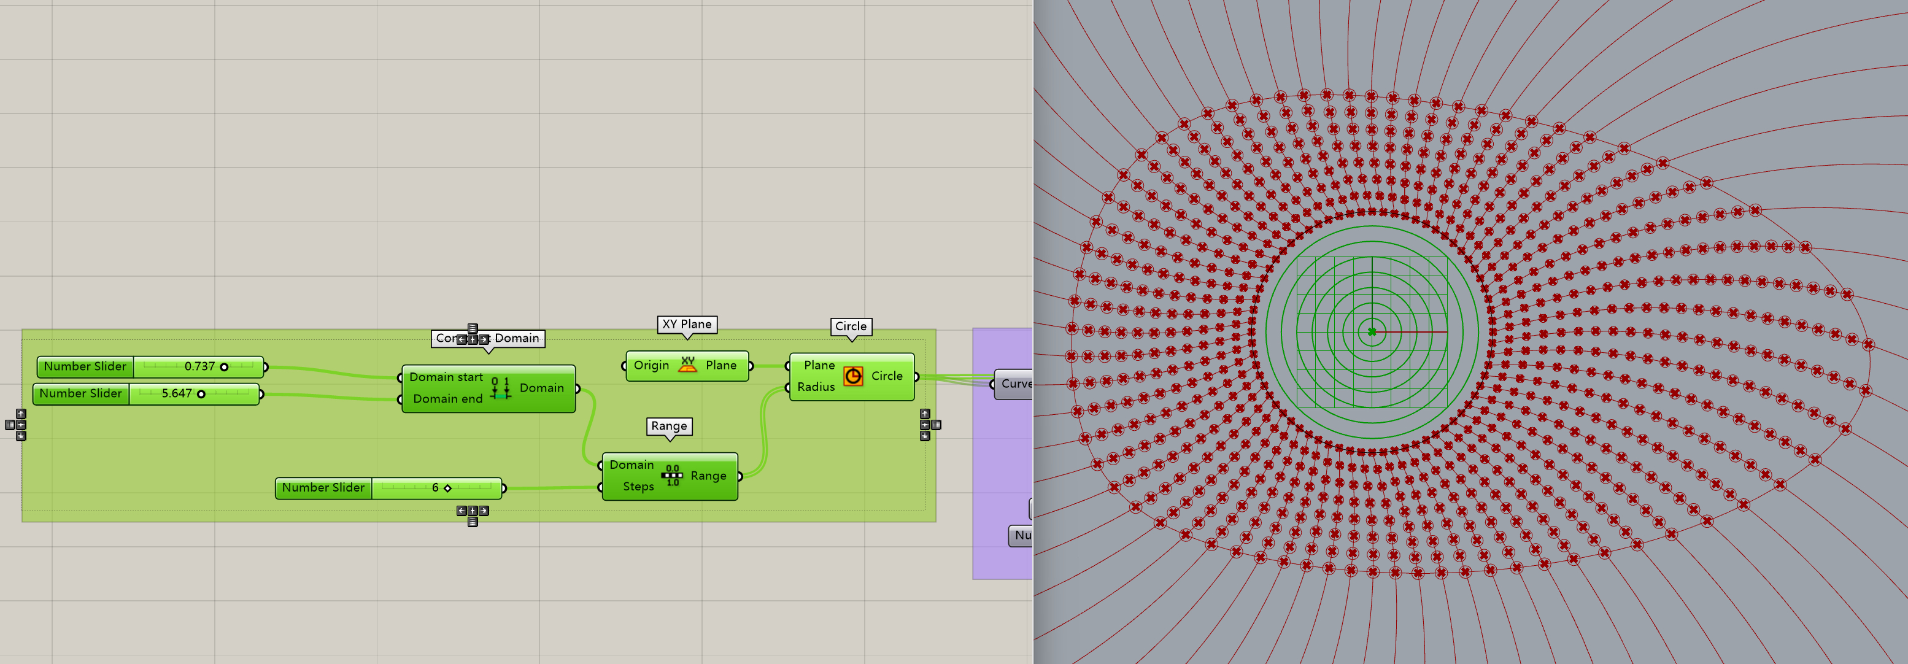Image resolution: width=1908 pixels, height=664 pixels.
Task: Click the Range component icon
Action: coord(672,476)
